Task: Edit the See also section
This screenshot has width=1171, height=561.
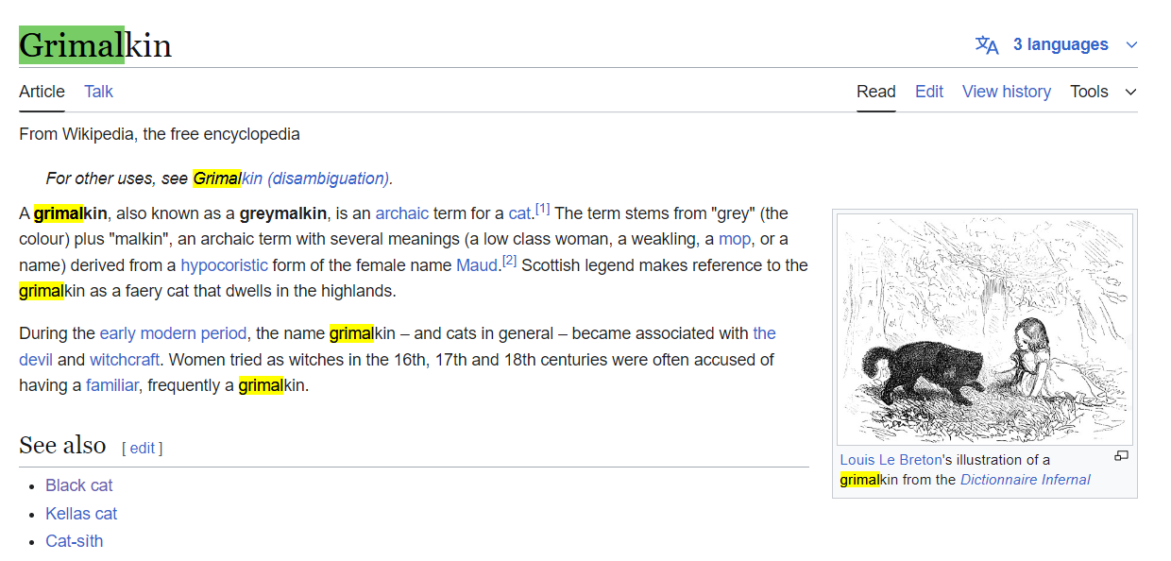Action: [143, 448]
